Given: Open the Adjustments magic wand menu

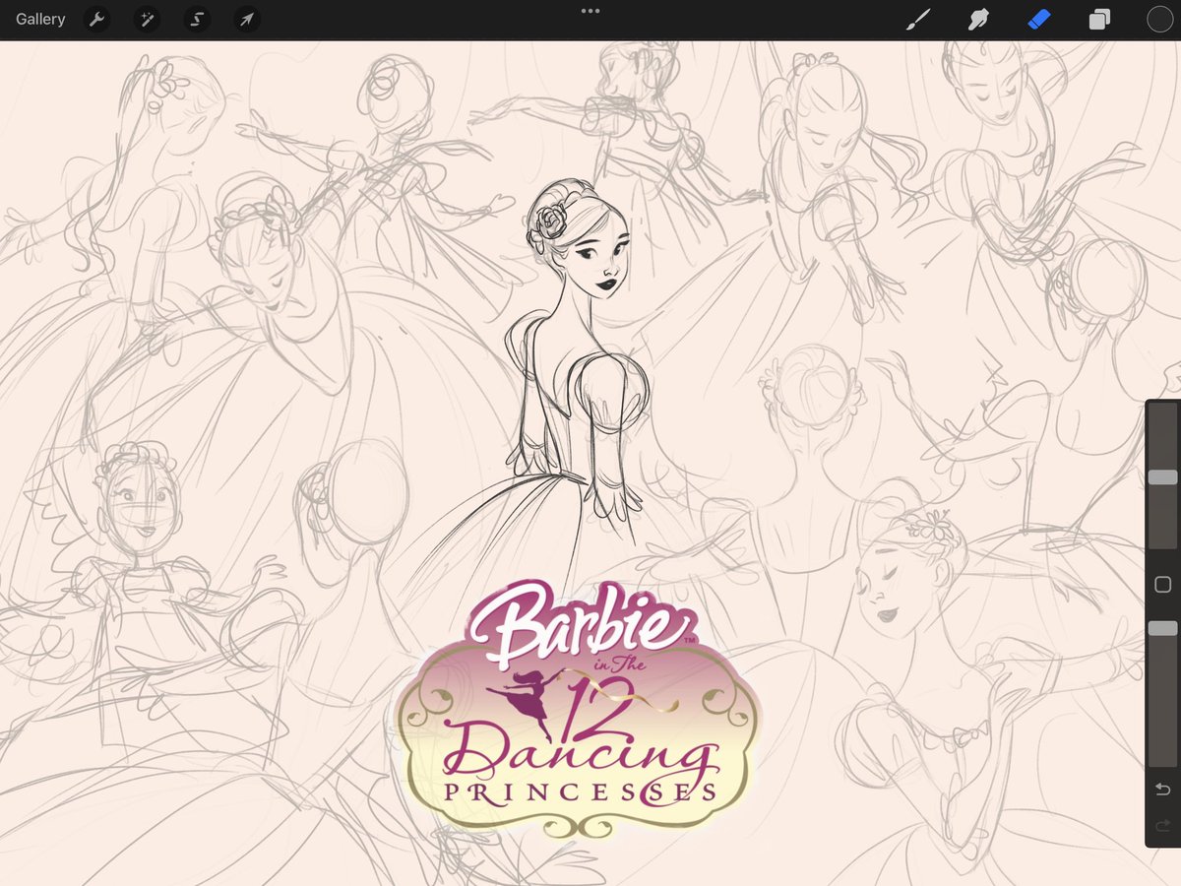Looking at the screenshot, I should (146, 20).
